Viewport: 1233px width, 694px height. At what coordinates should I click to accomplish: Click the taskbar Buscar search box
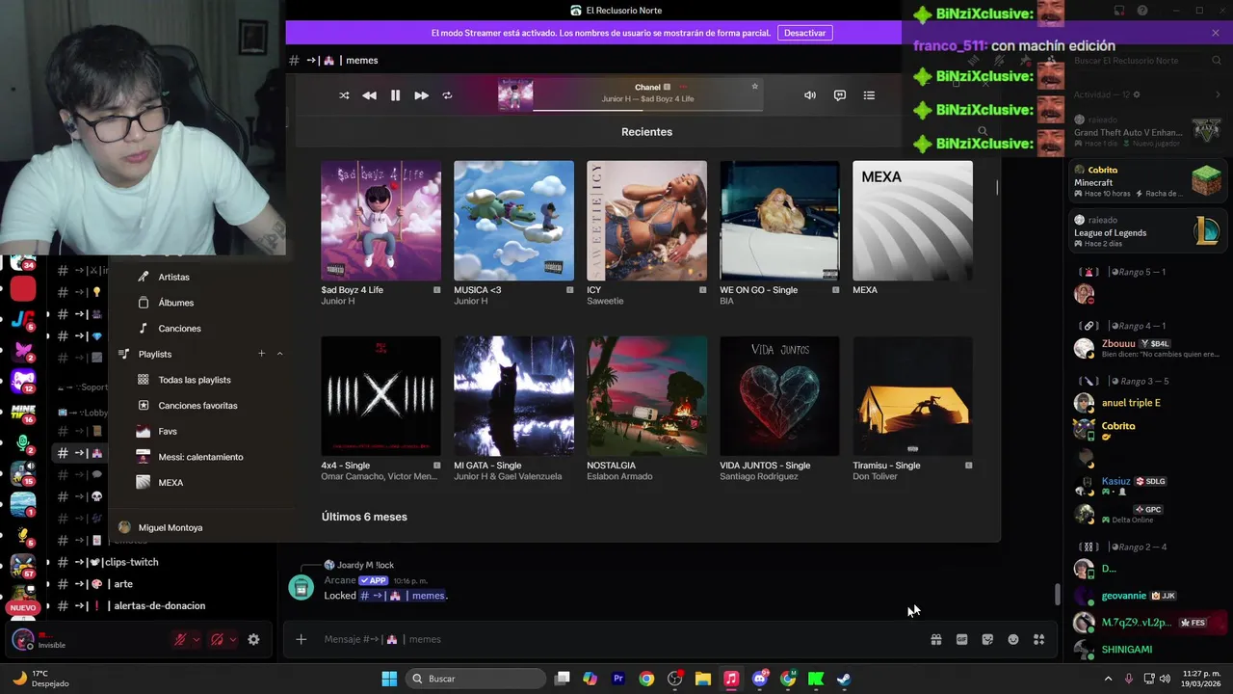tap(476, 679)
